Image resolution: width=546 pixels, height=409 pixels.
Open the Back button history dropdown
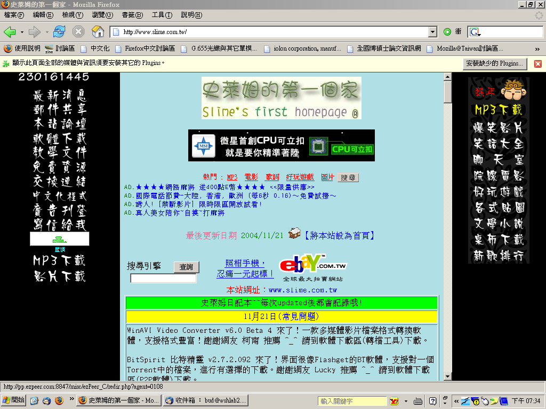tap(22, 32)
